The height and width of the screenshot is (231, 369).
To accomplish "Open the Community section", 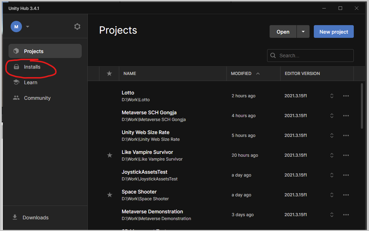I will [45, 98].
